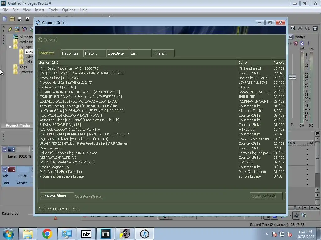Select the Stills folder in media tree
This screenshot has height=240, width=321.
pyautogui.click(x=29, y=62)
